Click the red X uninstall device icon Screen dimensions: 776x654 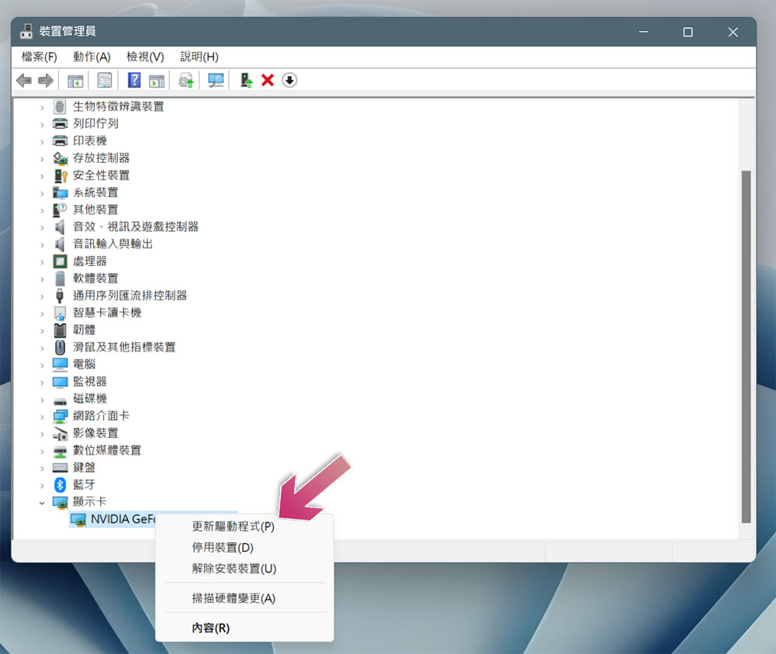tap(268, 80)
